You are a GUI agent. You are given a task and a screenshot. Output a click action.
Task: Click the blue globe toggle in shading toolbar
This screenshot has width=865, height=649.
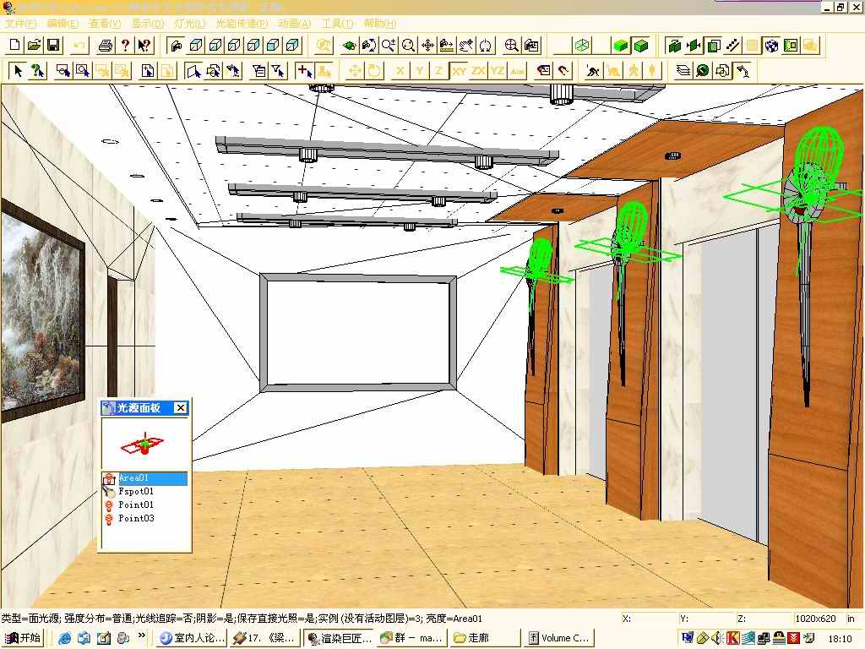click(771, 46)
